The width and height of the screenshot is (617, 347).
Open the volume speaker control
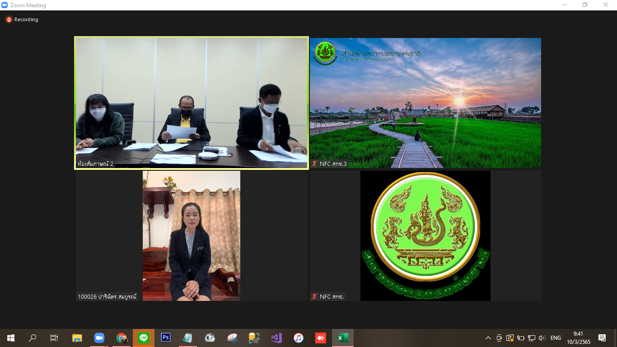(x=542, y=338)
